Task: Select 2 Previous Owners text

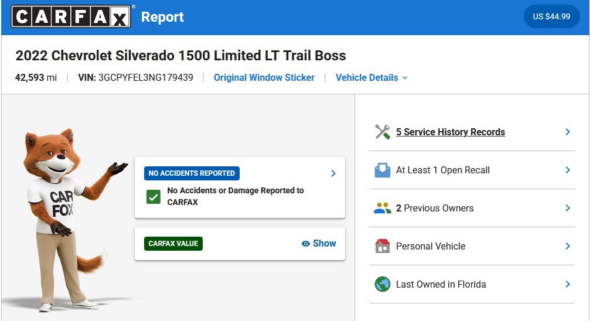Action: tap(435, 208)
